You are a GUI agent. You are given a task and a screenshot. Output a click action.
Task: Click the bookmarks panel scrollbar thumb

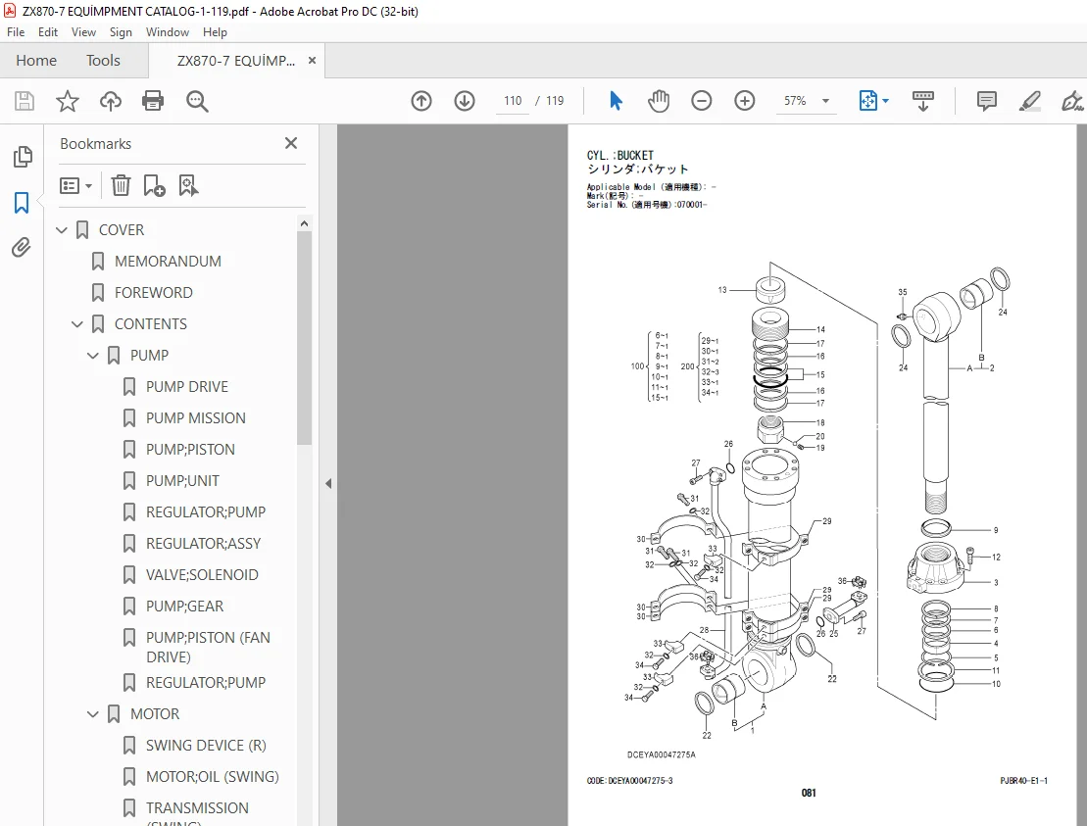point(304,337)
